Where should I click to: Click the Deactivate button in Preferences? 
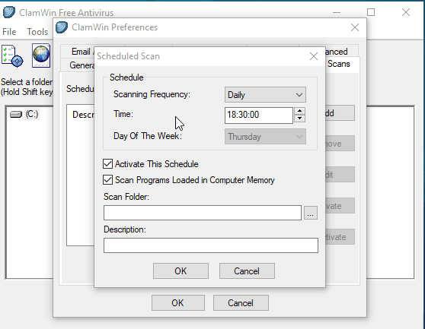(x=340, y=237)
